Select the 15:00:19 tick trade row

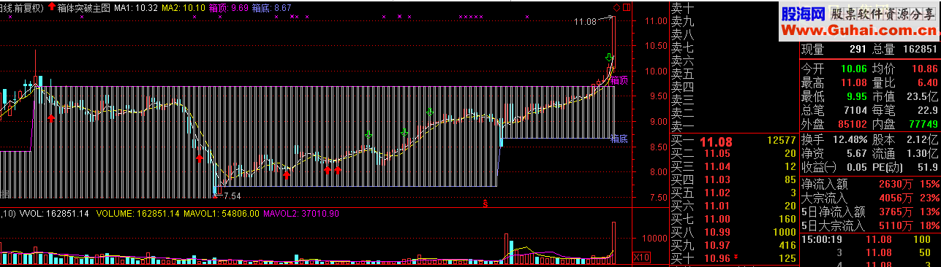click(870, 239)
